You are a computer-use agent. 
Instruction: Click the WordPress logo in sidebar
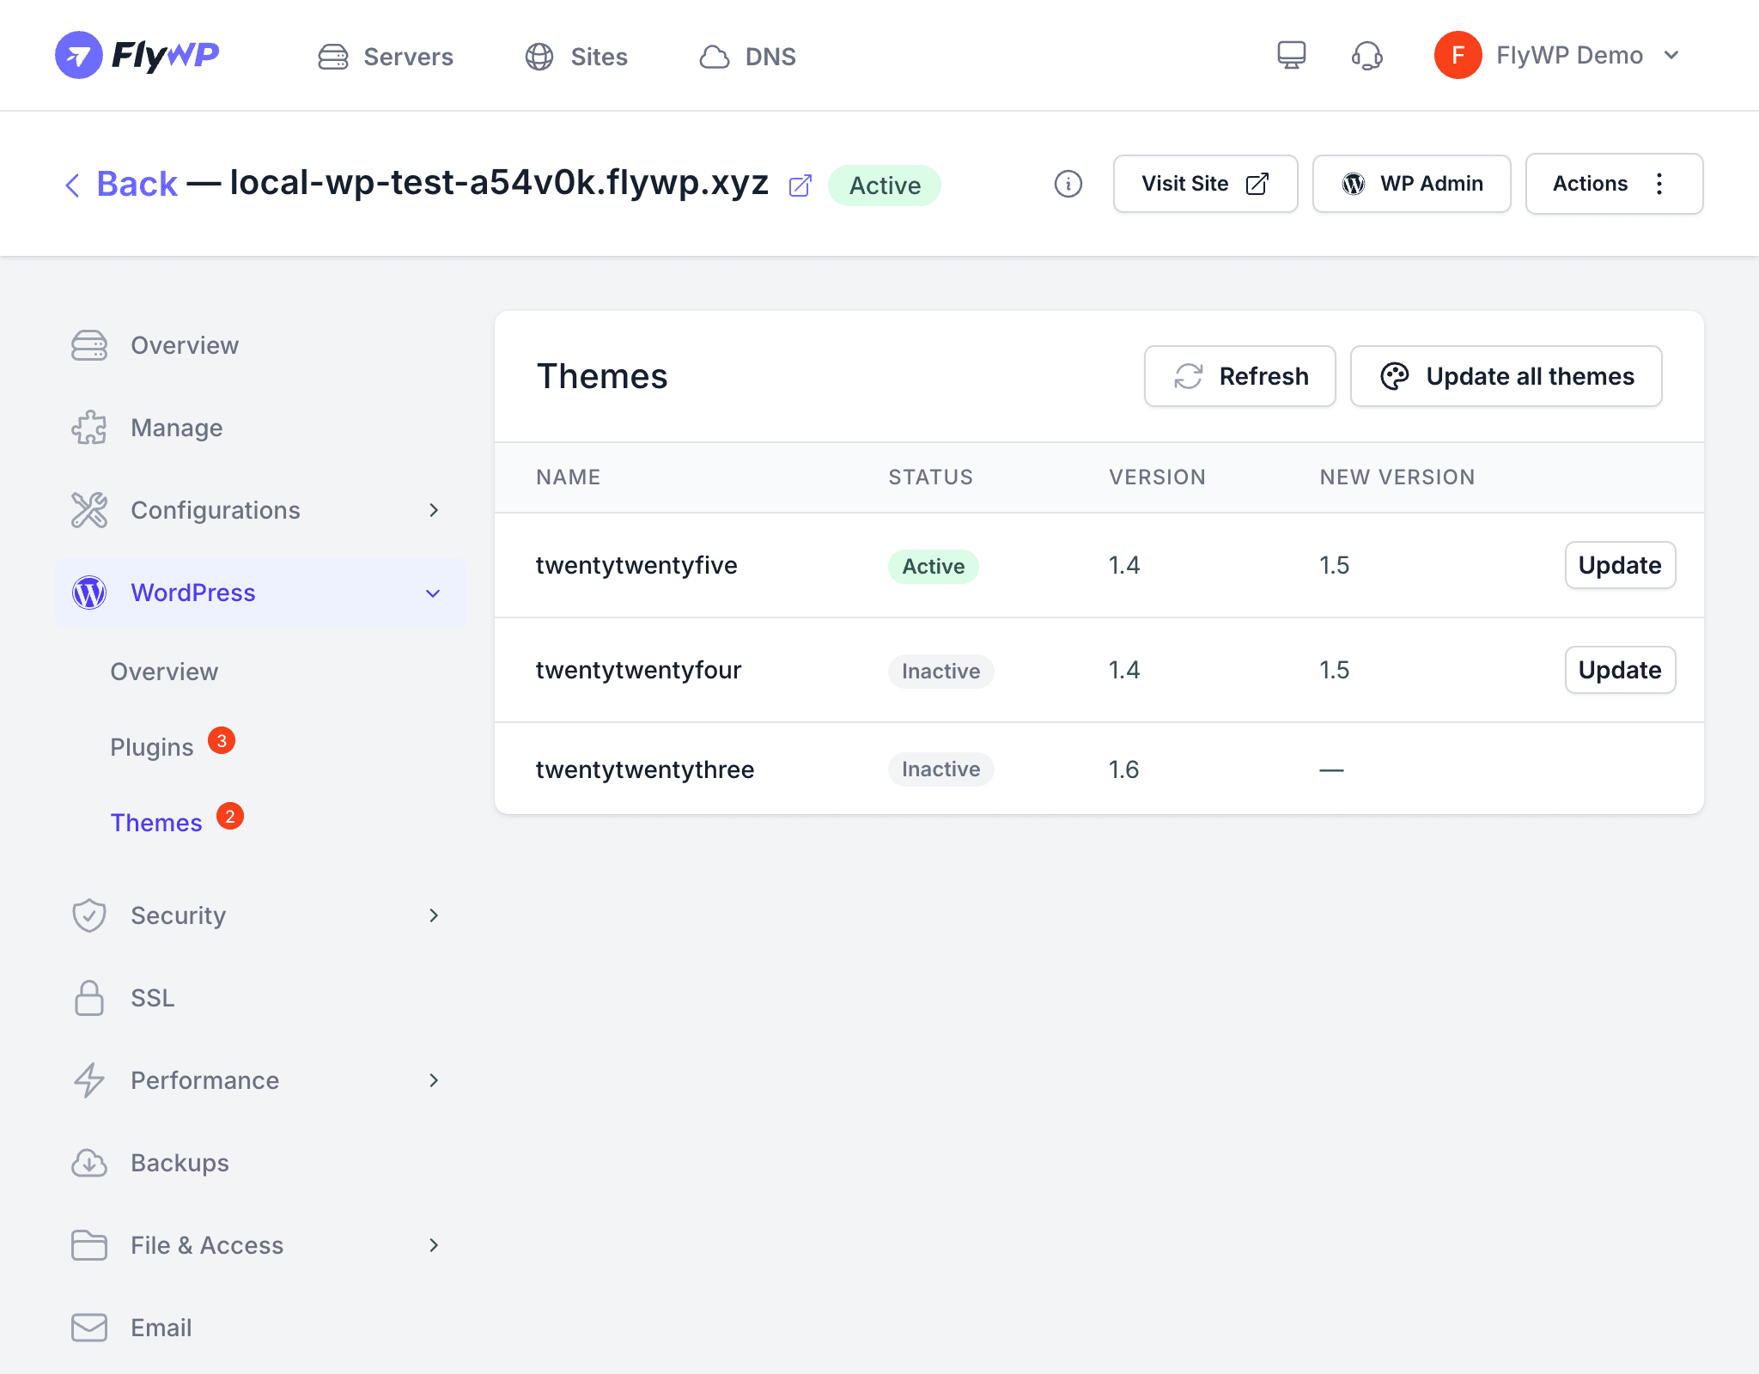[x=89, y=593]
